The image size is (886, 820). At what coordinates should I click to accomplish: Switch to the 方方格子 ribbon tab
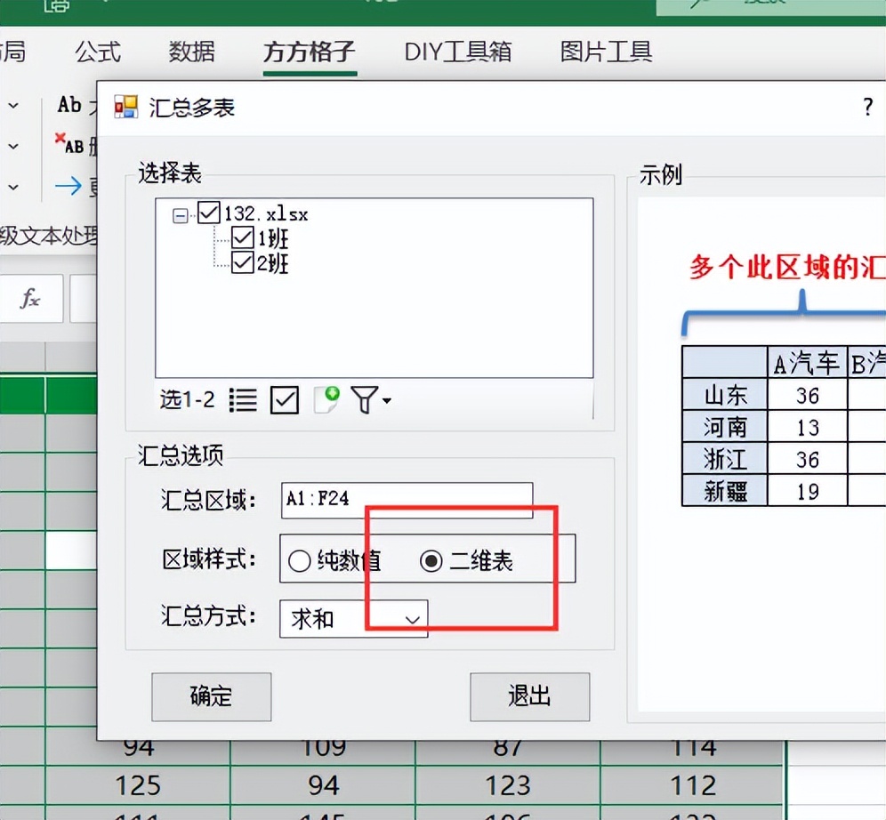(309, 52)
